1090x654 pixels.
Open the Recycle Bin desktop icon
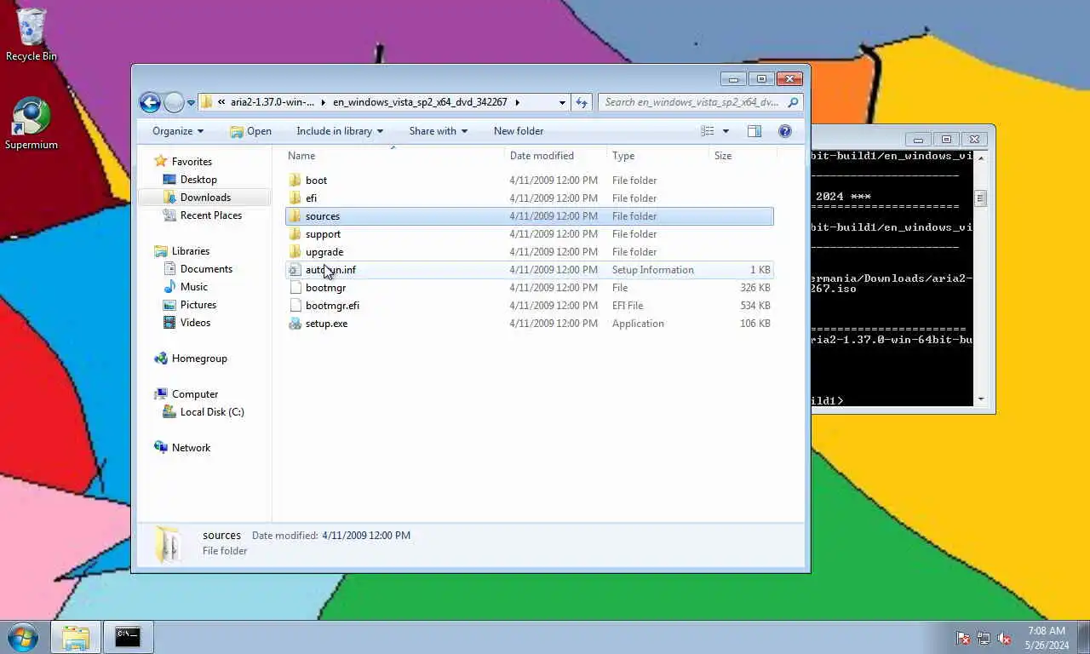[x=32, y=34]
